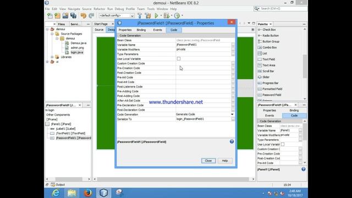Viewport: 352px width, 198px height.
Task: Open the Run Project dropdown arrow
Action: point(161,15)
